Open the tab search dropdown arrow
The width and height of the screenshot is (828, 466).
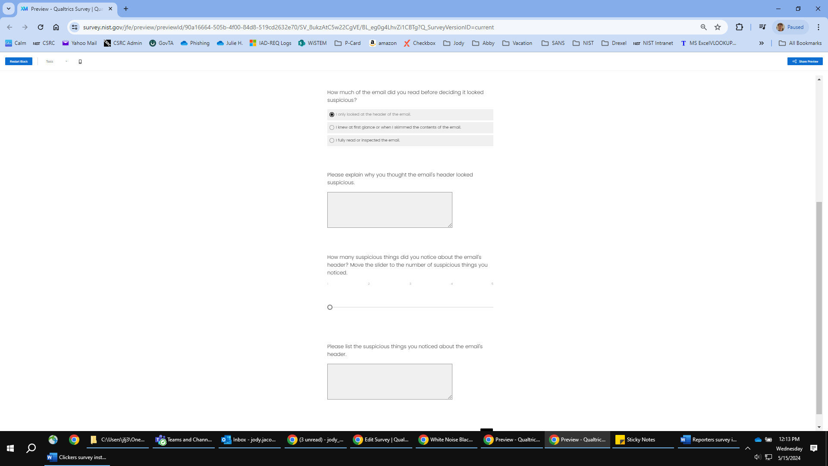pyautogui.click(x=8, y=9)
